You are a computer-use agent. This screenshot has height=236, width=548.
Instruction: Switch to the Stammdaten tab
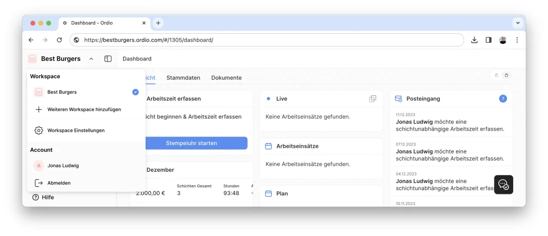point(182,78)
